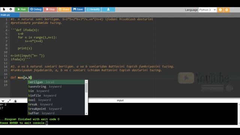Click the Stop button
Screen dimensions: 240x135
(x=50, y=9)
